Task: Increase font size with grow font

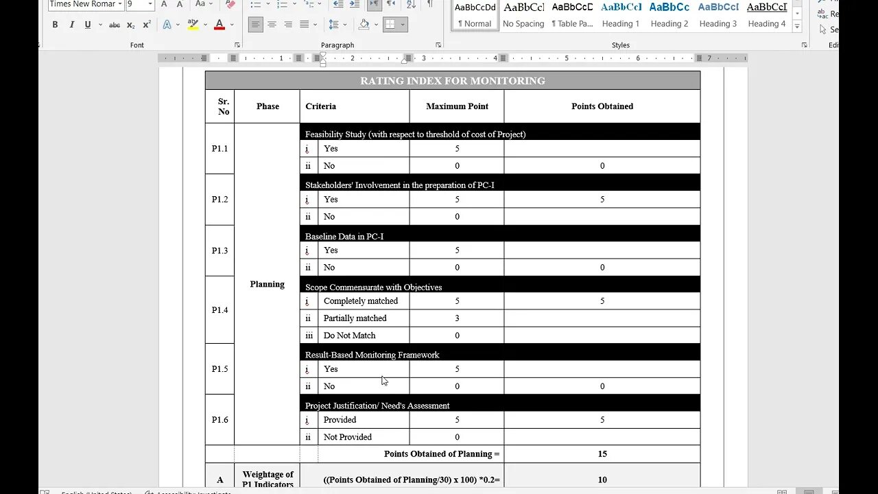Action: (164, 4)
